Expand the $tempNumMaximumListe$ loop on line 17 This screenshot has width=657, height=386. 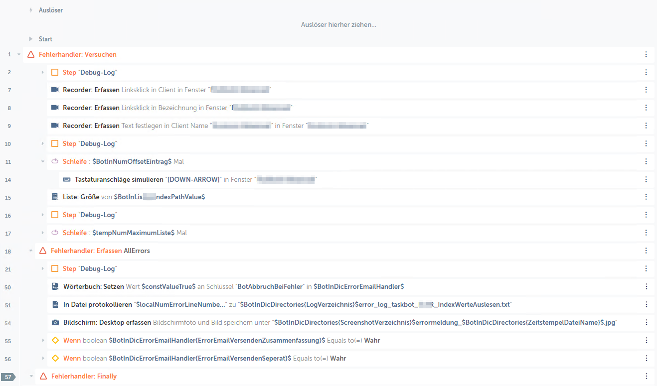43,233
